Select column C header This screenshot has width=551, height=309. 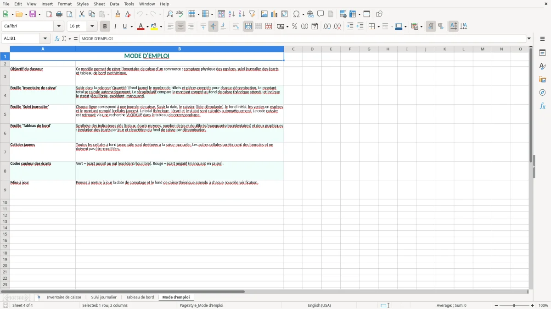pos(293,49)
